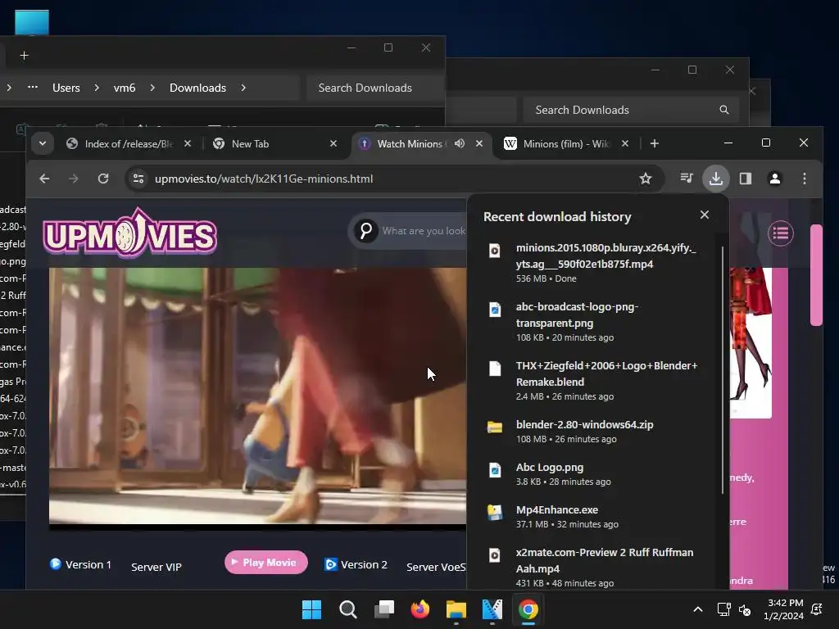The image size is (839, 629).
Task: Open Chrome profile icon
Action: pos(775,178)
